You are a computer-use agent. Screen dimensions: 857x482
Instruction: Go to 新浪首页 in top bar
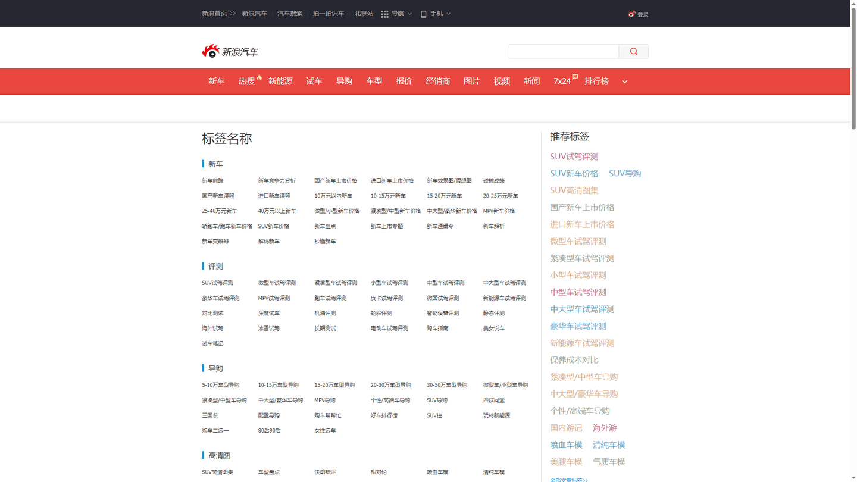pos(214,14)
